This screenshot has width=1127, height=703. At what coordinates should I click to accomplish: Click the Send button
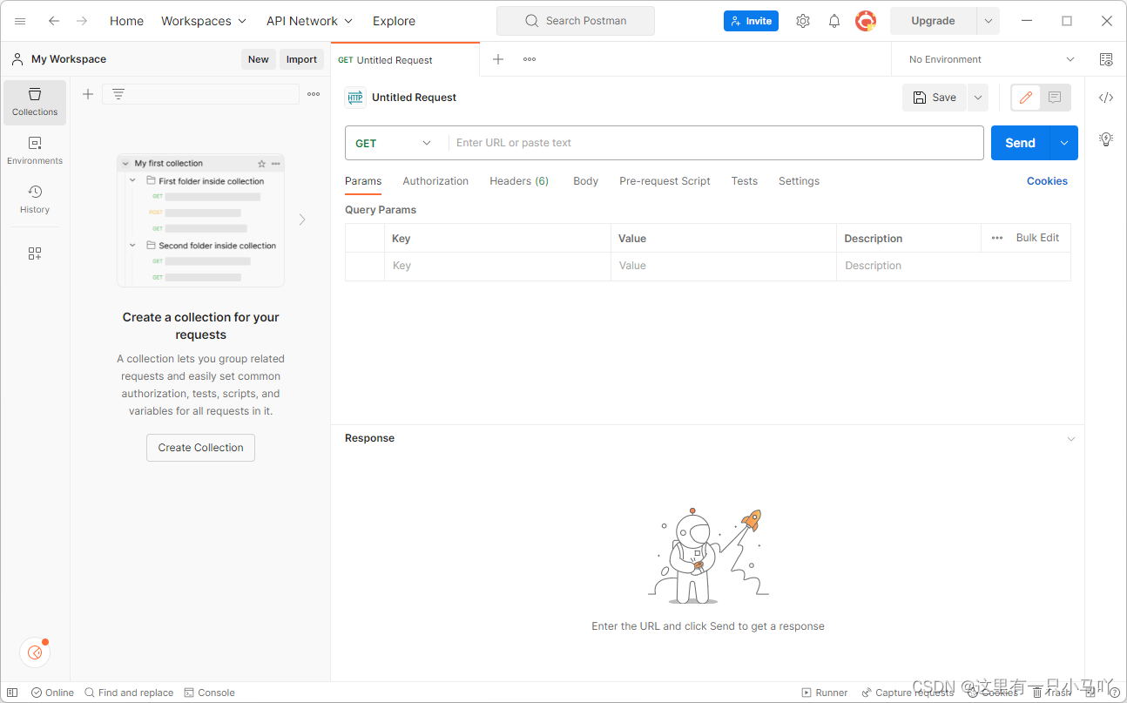pos(1021,143)
